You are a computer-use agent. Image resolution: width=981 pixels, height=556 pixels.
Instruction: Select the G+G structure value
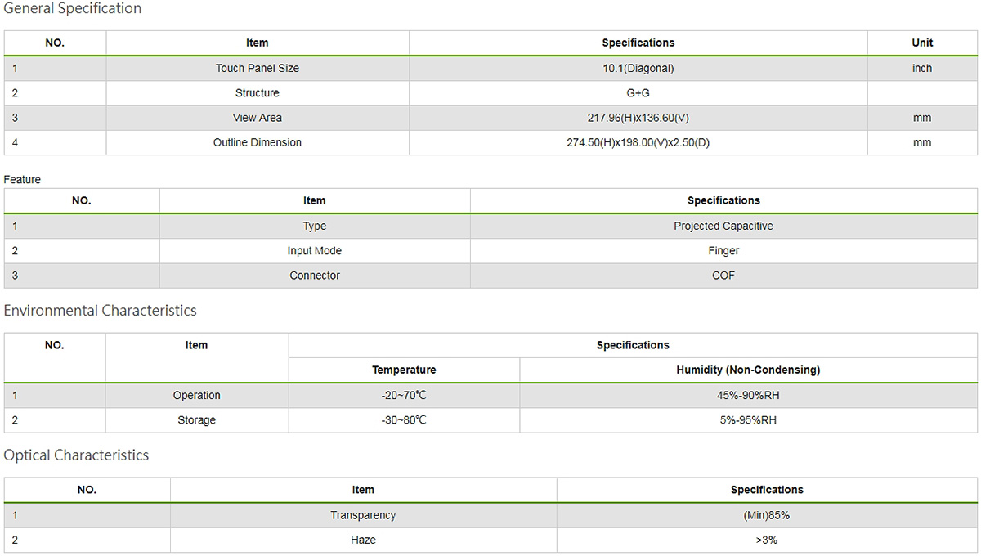coord(638,93)
